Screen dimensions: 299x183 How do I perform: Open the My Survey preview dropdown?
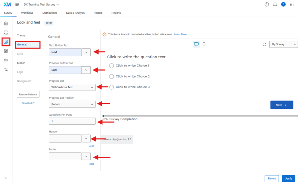coord(283,44)
